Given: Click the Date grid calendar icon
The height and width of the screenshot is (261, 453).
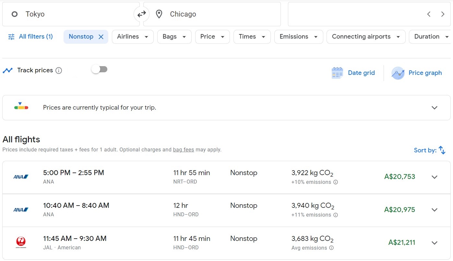Looking at the screenshot, I should click(337, 73).
